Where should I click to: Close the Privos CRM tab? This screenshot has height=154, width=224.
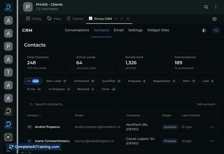coord(128,19)
